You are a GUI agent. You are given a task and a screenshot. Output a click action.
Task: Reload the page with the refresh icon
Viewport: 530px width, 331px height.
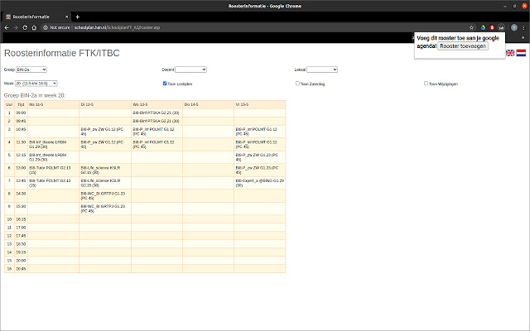[25, 27]
